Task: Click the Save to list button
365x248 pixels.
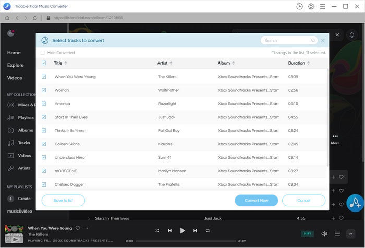Action: click(x=63, y=200)
